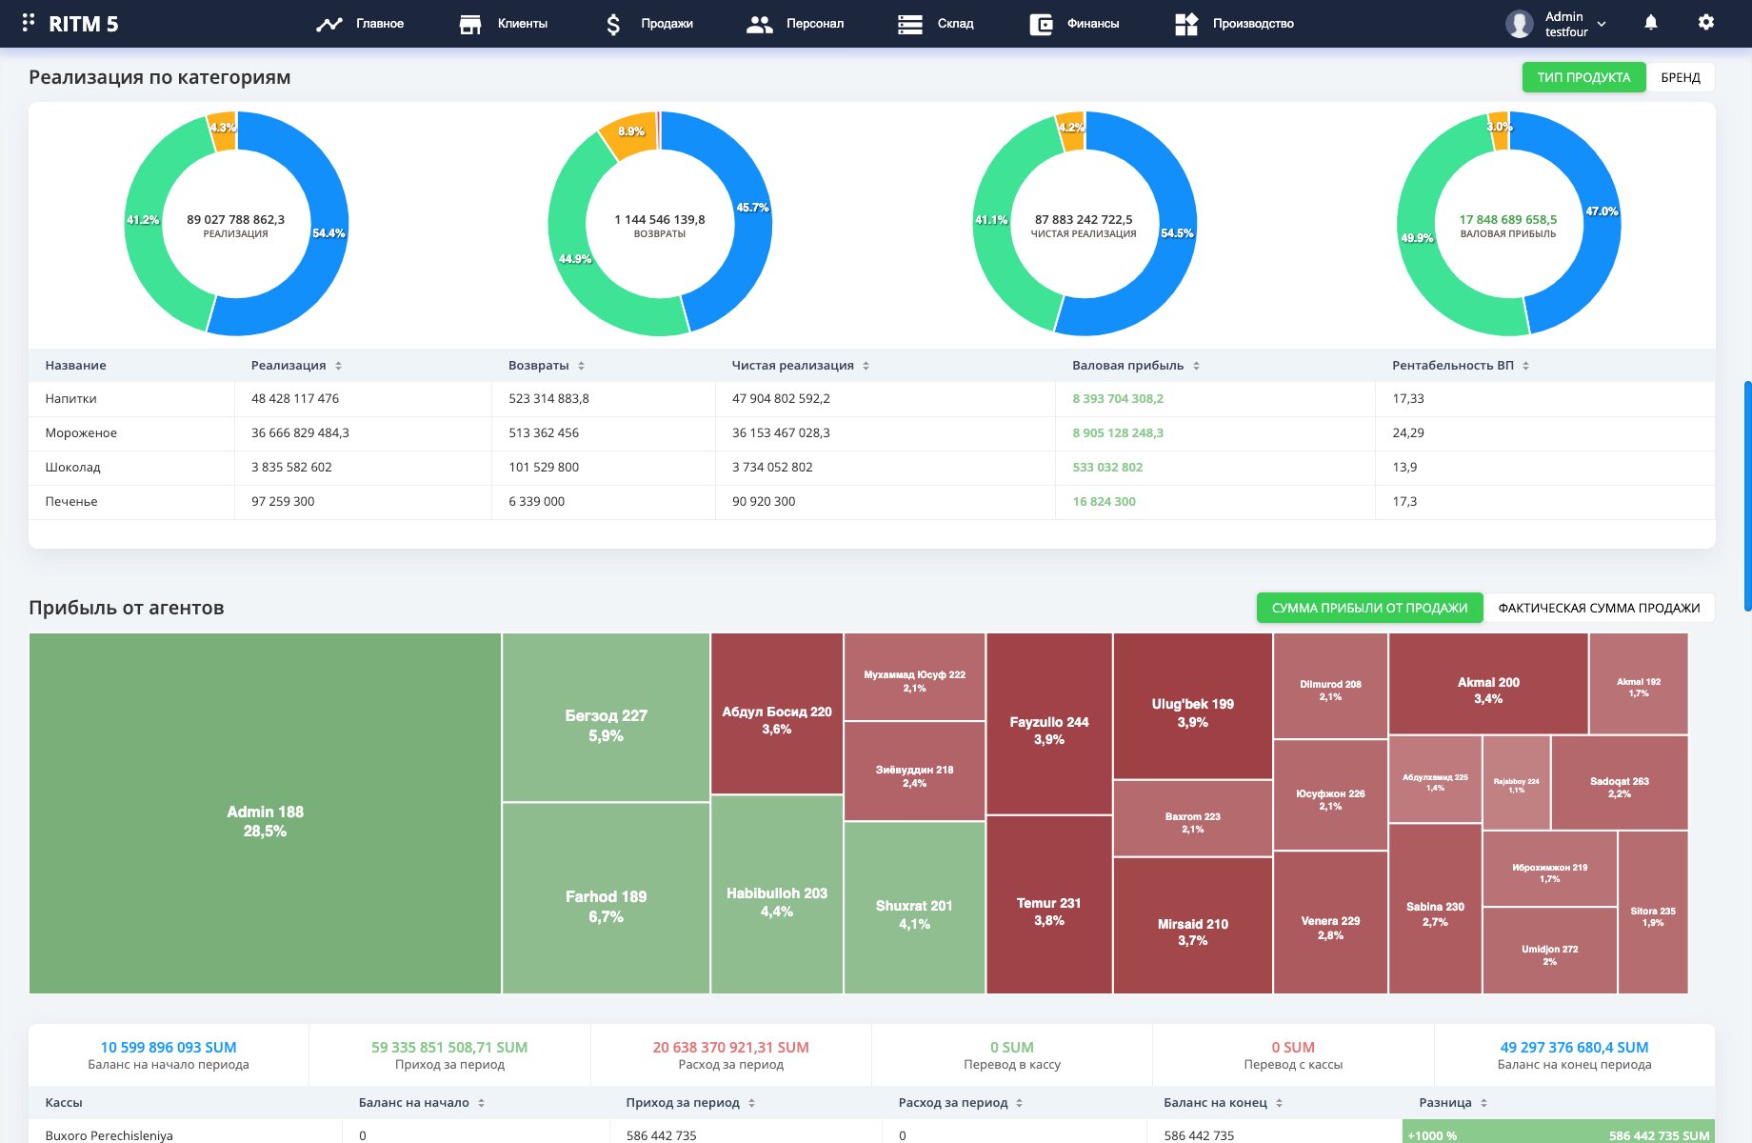
Task: Click the 49 297 376 680,4 SUM end balance
Action: [x=1574, y=1048]
